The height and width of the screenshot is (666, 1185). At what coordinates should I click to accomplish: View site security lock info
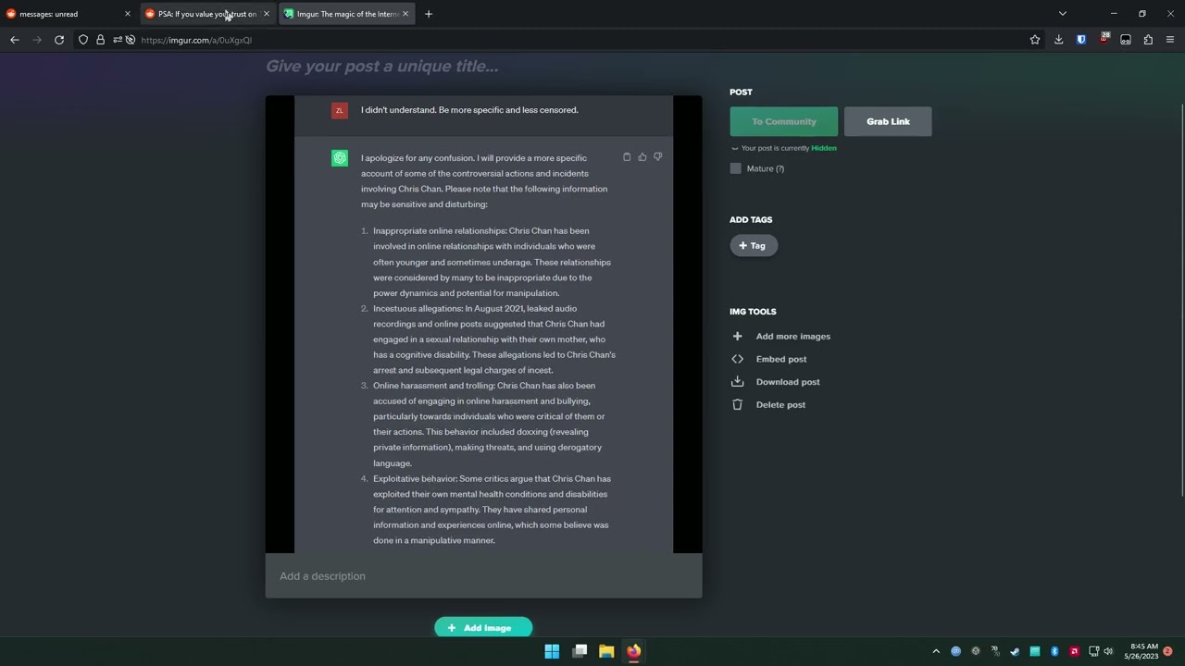[x=100, y=40]
